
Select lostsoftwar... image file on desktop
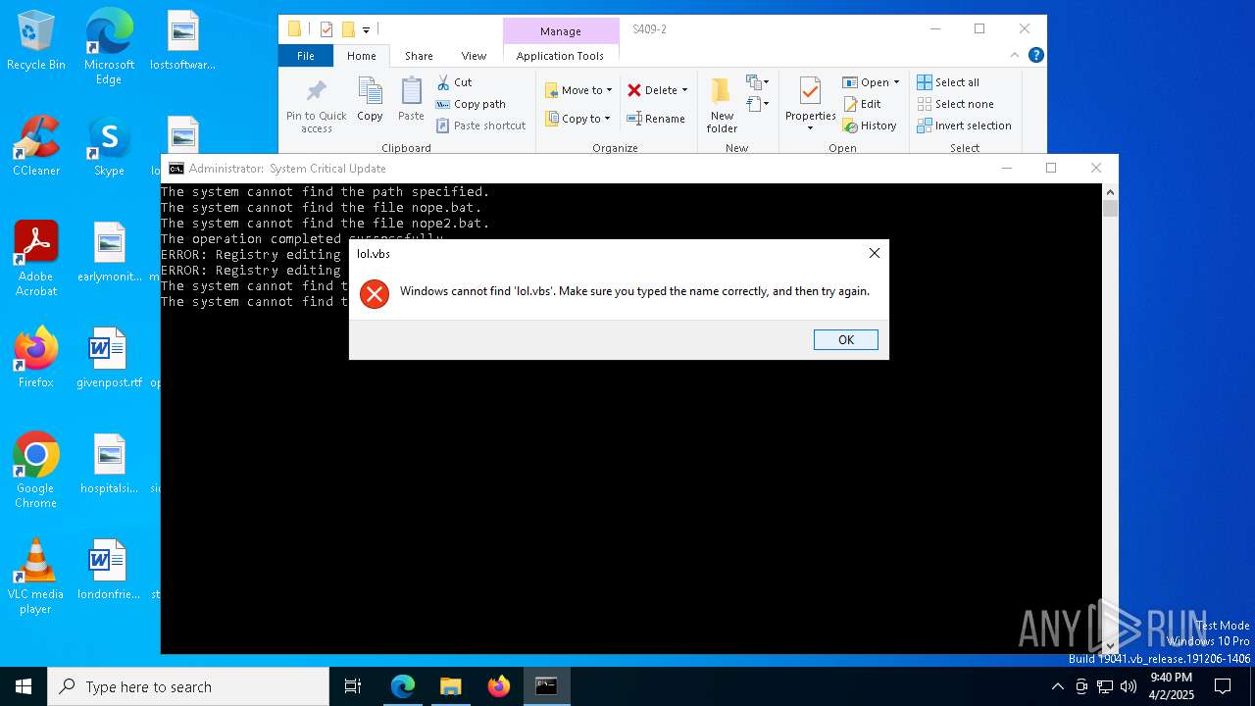pos(182,40)
